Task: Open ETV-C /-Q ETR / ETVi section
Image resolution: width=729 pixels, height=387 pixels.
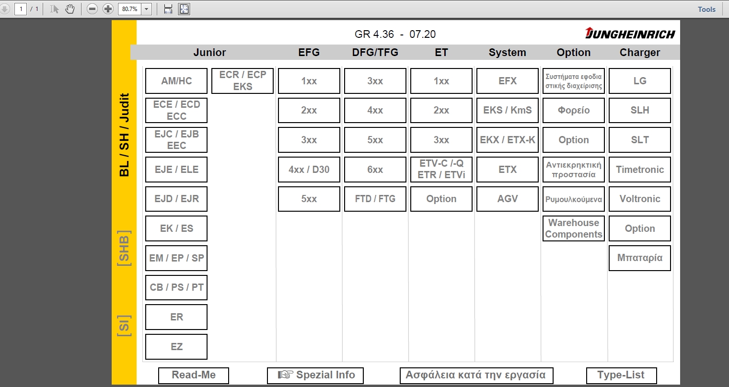Action: [441, 170]
